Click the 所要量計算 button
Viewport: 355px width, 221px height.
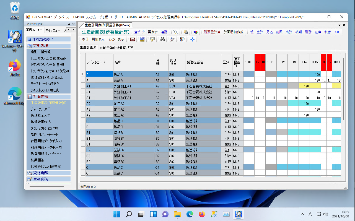point(212,32)
